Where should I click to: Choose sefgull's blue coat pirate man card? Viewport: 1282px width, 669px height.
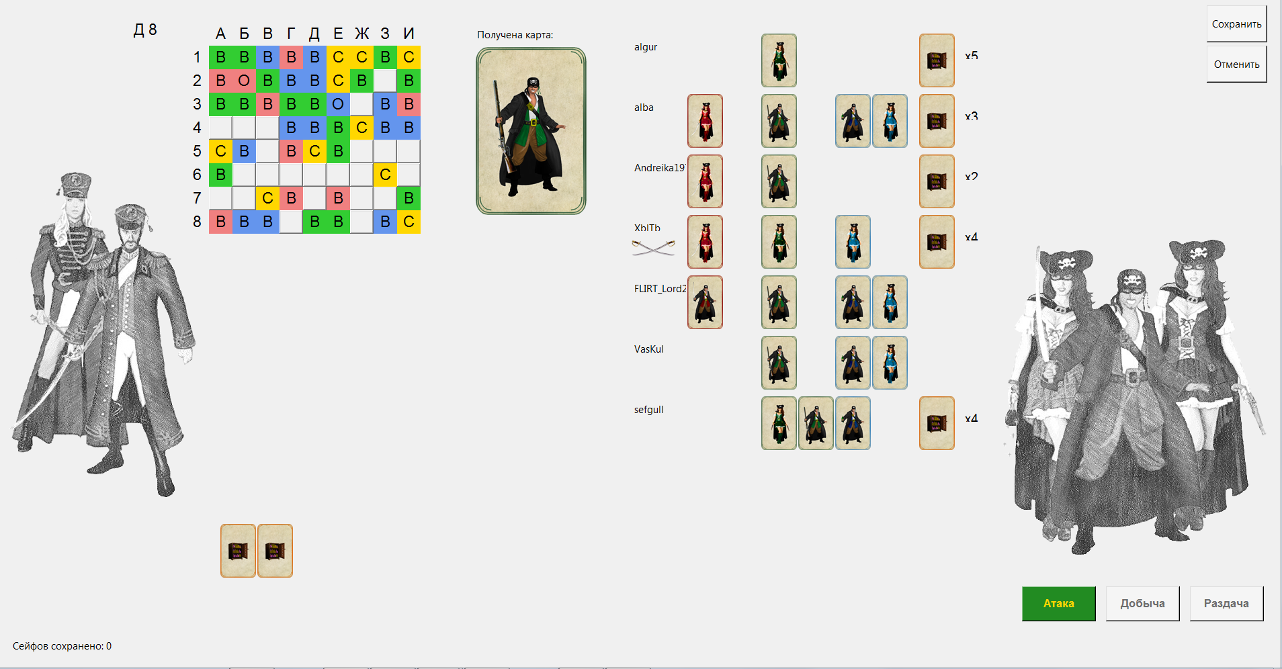click(x=853, y=423)
